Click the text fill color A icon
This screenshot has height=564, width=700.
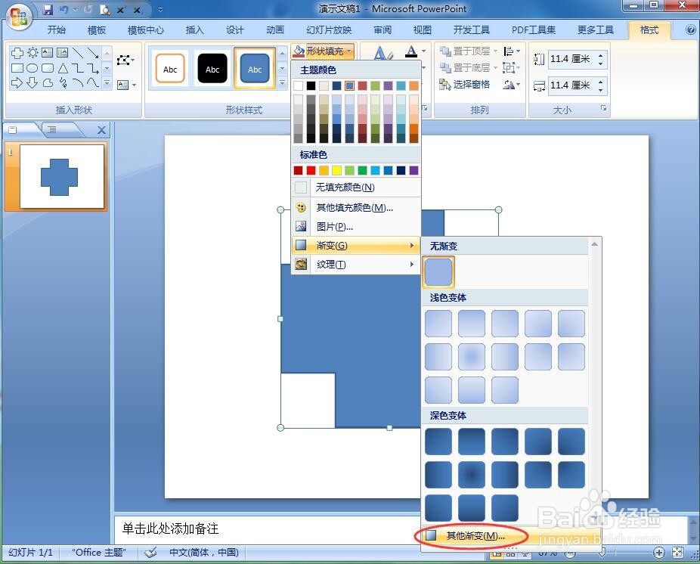pyautogui.click(x=411, y=52)
